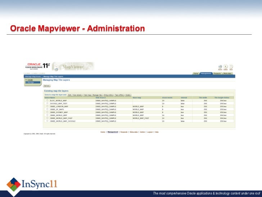Click the footer Help link
This screenshot has width=262, height=197.
coord(157,132)
